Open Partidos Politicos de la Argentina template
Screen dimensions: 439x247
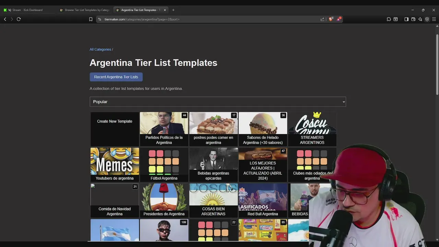coord(164,129)
